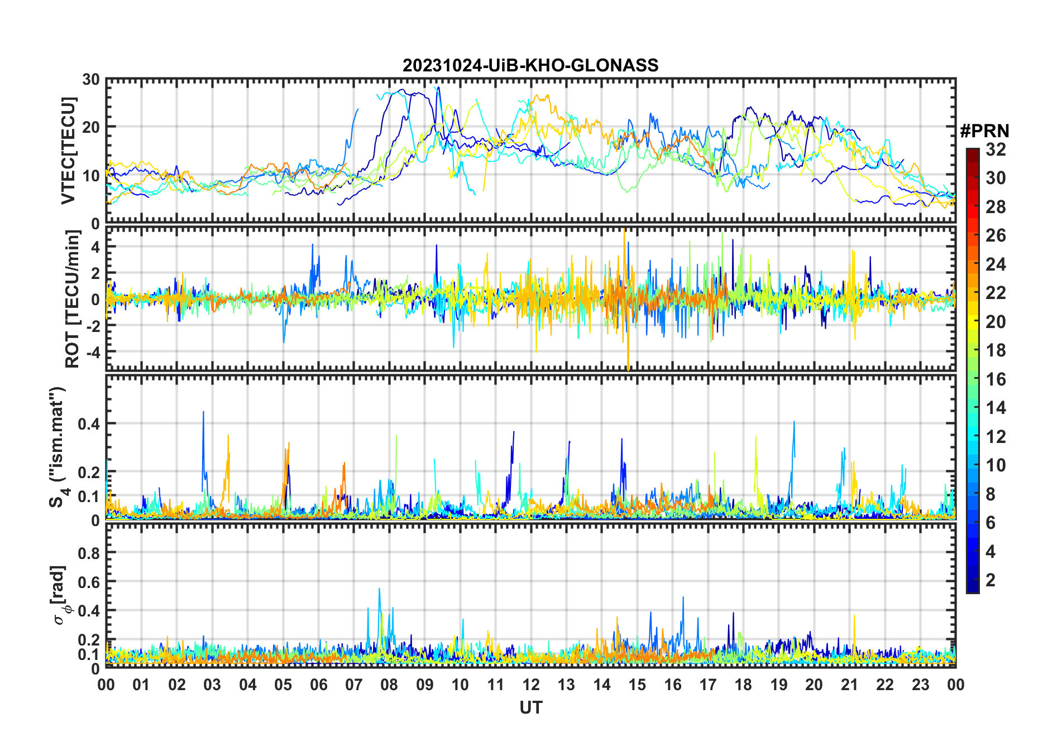The width and height of the screenshot is (1062, 742).
Task: Click inside the sigma-phi plot panel
Action: tap(531, 595)
